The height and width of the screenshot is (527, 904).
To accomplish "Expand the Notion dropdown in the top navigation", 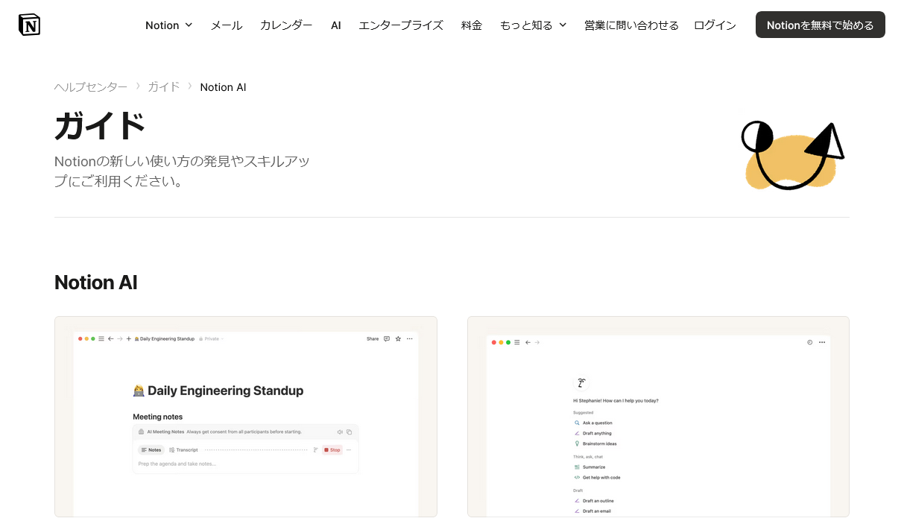I will [x=168, y=25].
